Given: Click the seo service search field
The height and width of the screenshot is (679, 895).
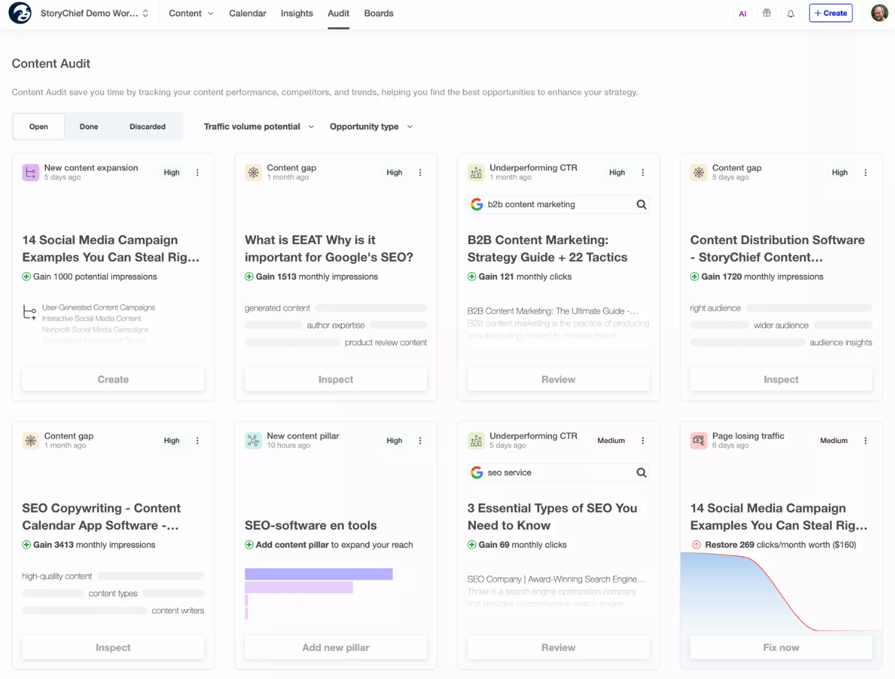Looking at the screenshot, I should pos(556,473).
